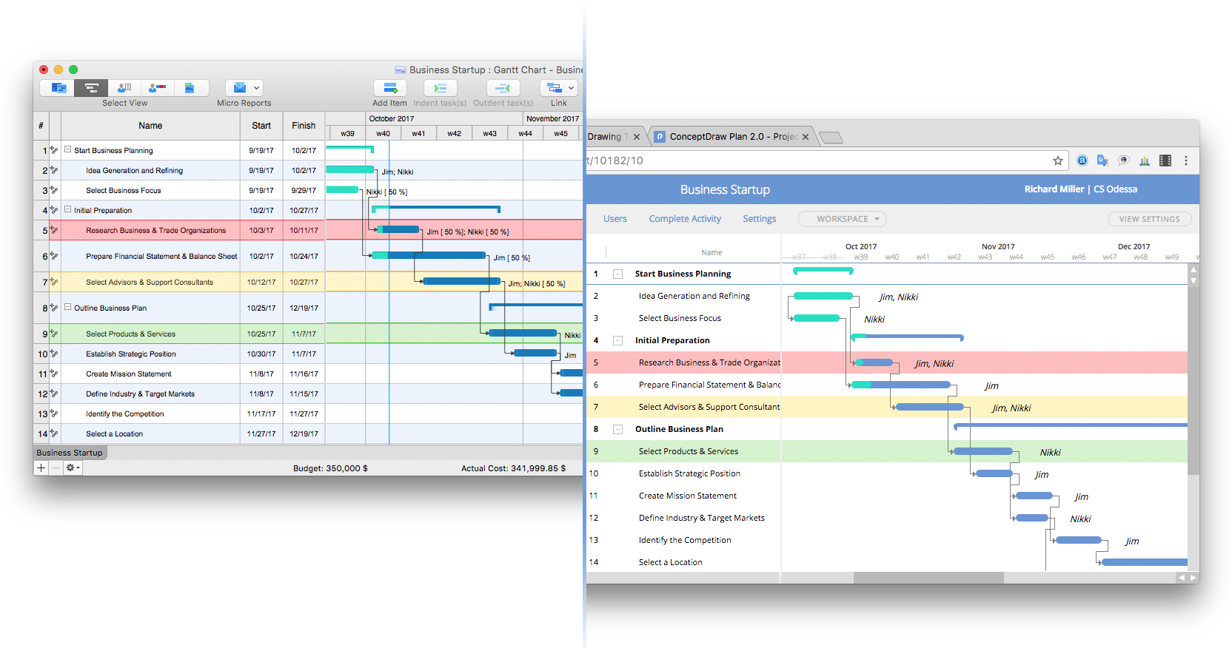Click the speech bubble extension icon
The height and width of the screenshot is (648, 1232).
click(1123, 161)
